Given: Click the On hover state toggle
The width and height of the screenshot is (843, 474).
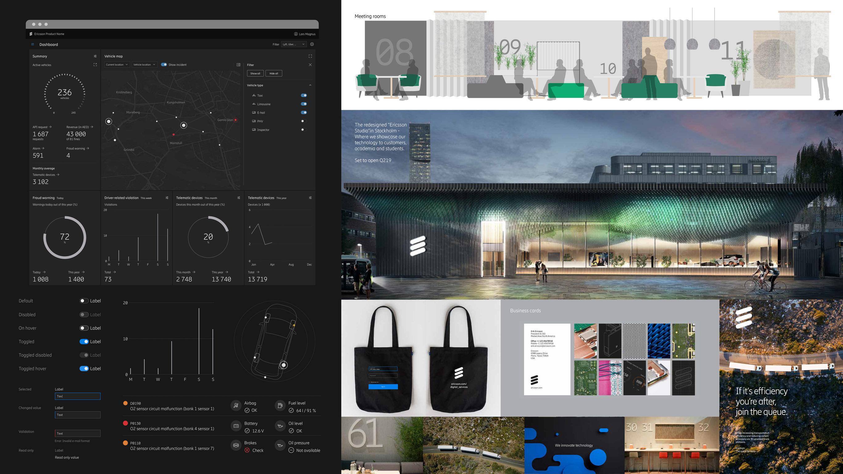Looking at the screenshot, I should [x=84, y=328].
